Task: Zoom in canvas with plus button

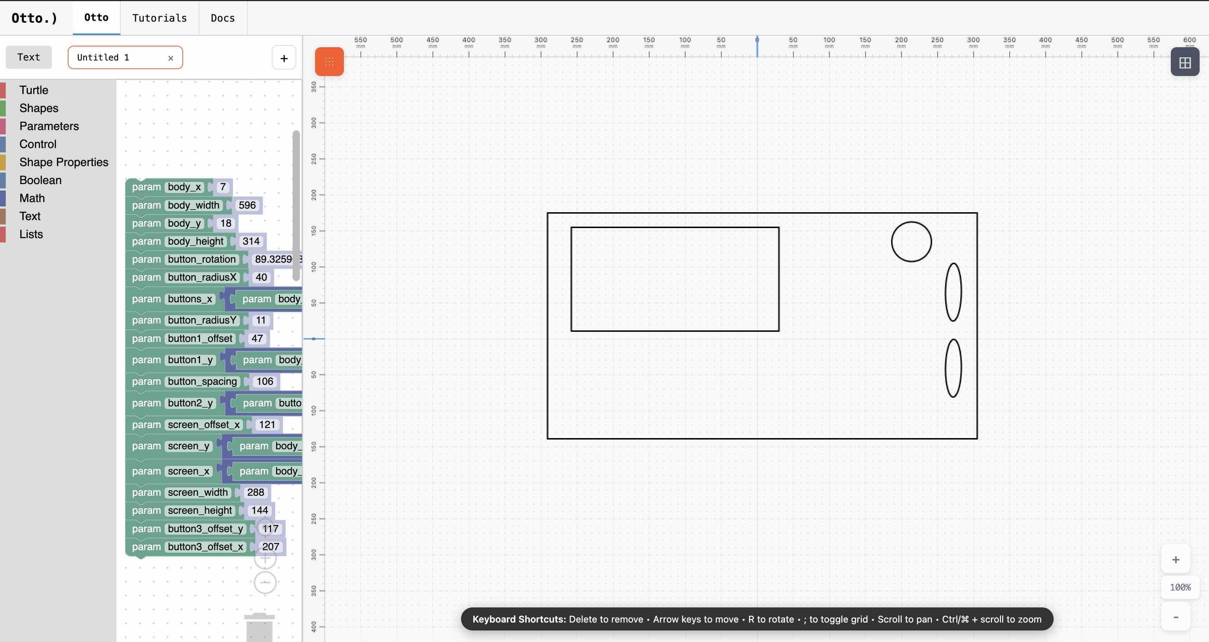Action: (x=1175, y=559)
